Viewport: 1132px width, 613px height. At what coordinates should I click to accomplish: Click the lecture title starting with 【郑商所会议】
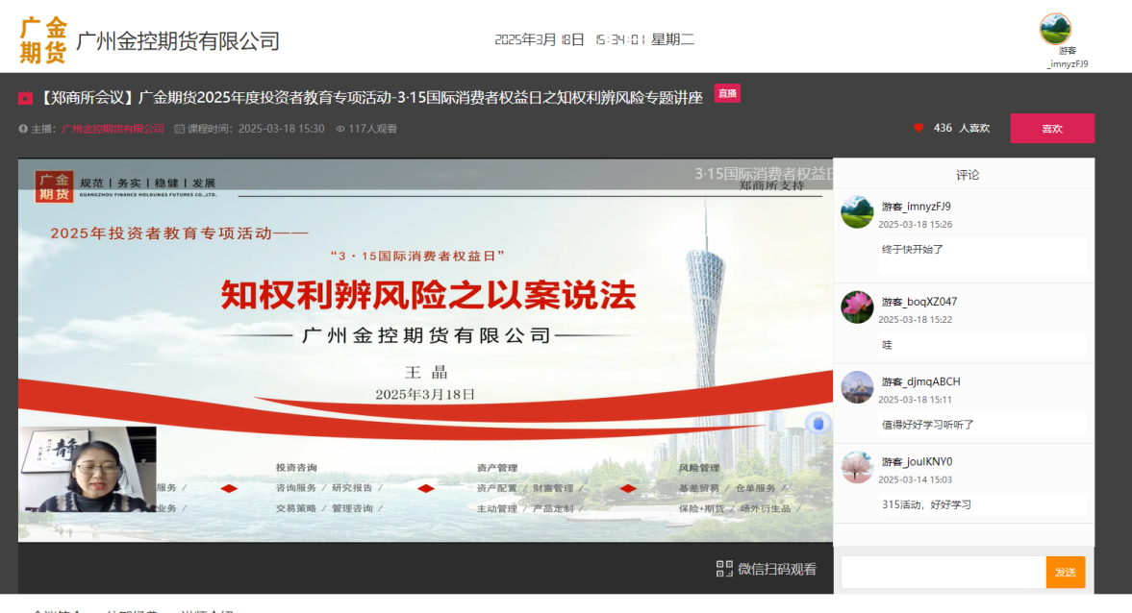pos(369,97)
